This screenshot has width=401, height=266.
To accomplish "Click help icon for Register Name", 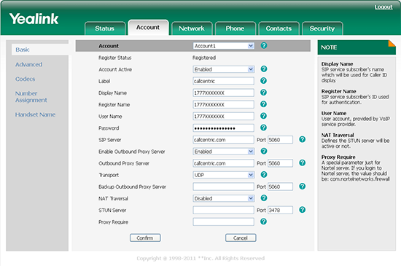I will (x=263, y=104).
